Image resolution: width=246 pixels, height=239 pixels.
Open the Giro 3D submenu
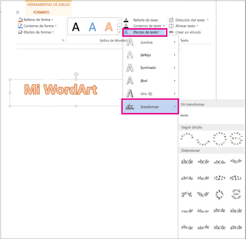(x=150, y=94)
